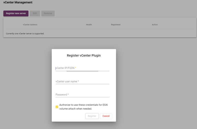197x129 pixels.
Task: Click the vCenter user name field
Action: (x=82, y=82)
